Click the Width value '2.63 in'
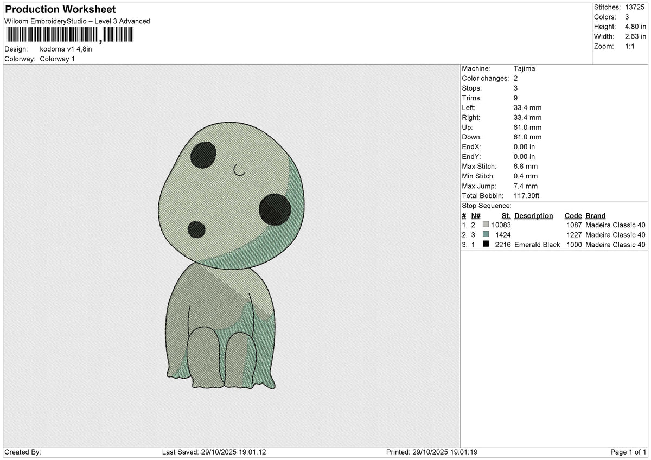The width and height of the screenshot is (651, 460). coord(636,36)
